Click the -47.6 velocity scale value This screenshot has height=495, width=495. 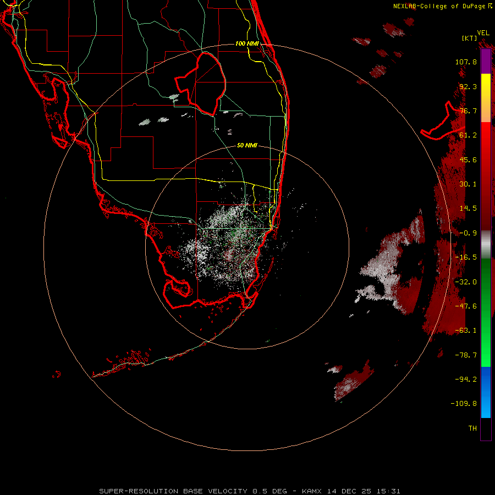pos(466,306)
